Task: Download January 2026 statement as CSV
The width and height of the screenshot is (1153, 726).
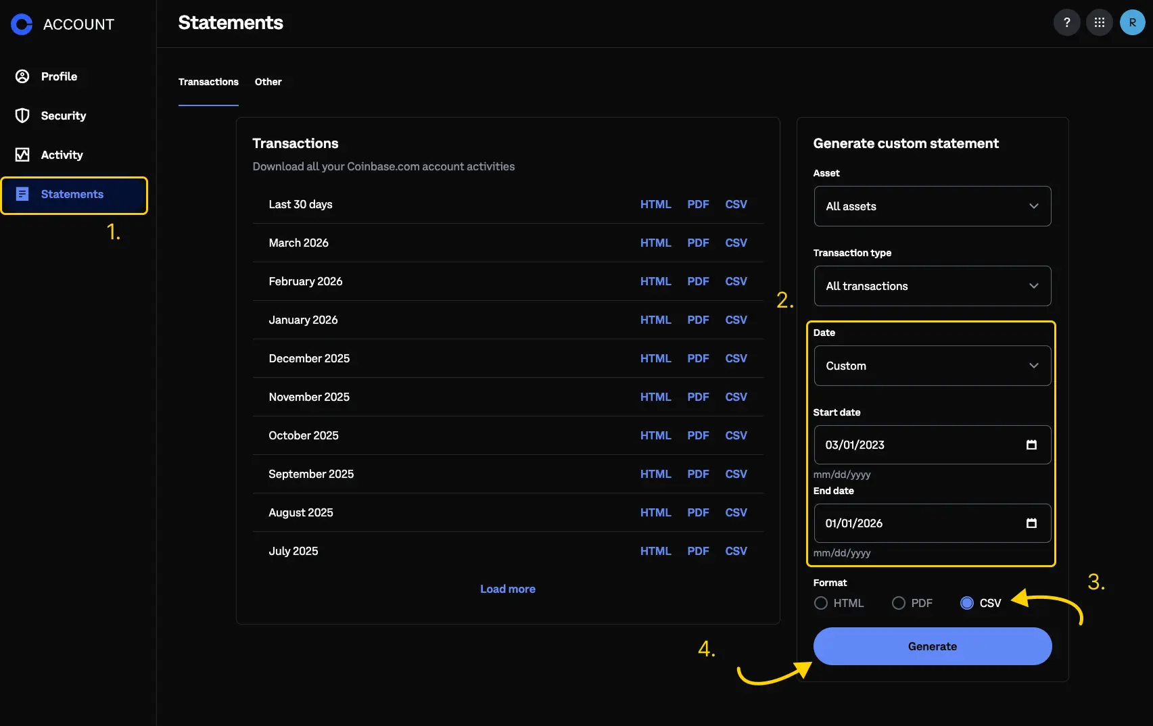Action: pyautogui.click(x=736, y=320)
